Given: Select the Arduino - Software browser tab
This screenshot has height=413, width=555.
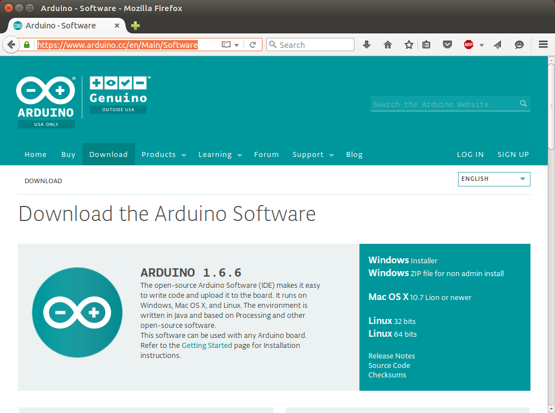Looking at the screenshot, I should coord(66,26).
